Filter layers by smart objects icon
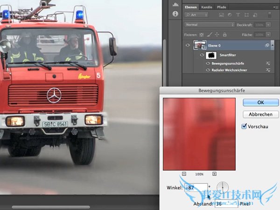 [255, 15]
